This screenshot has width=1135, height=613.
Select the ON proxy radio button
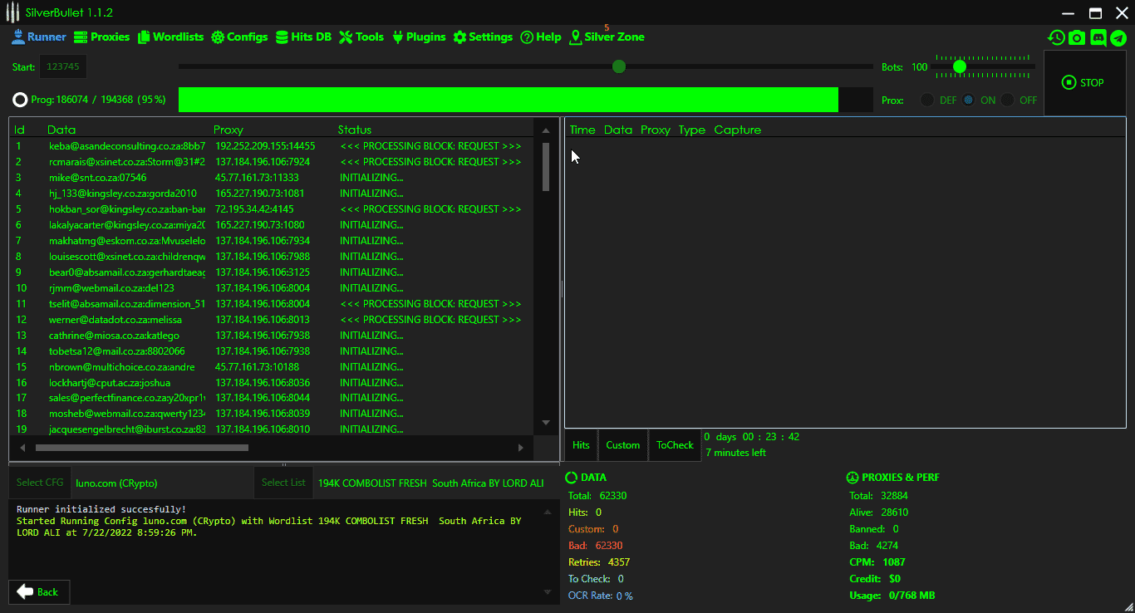point(969,100)
